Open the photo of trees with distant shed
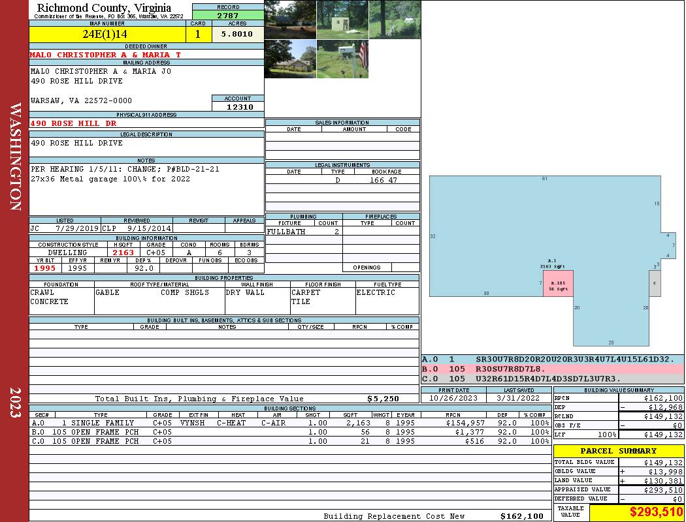 (394, 20)
